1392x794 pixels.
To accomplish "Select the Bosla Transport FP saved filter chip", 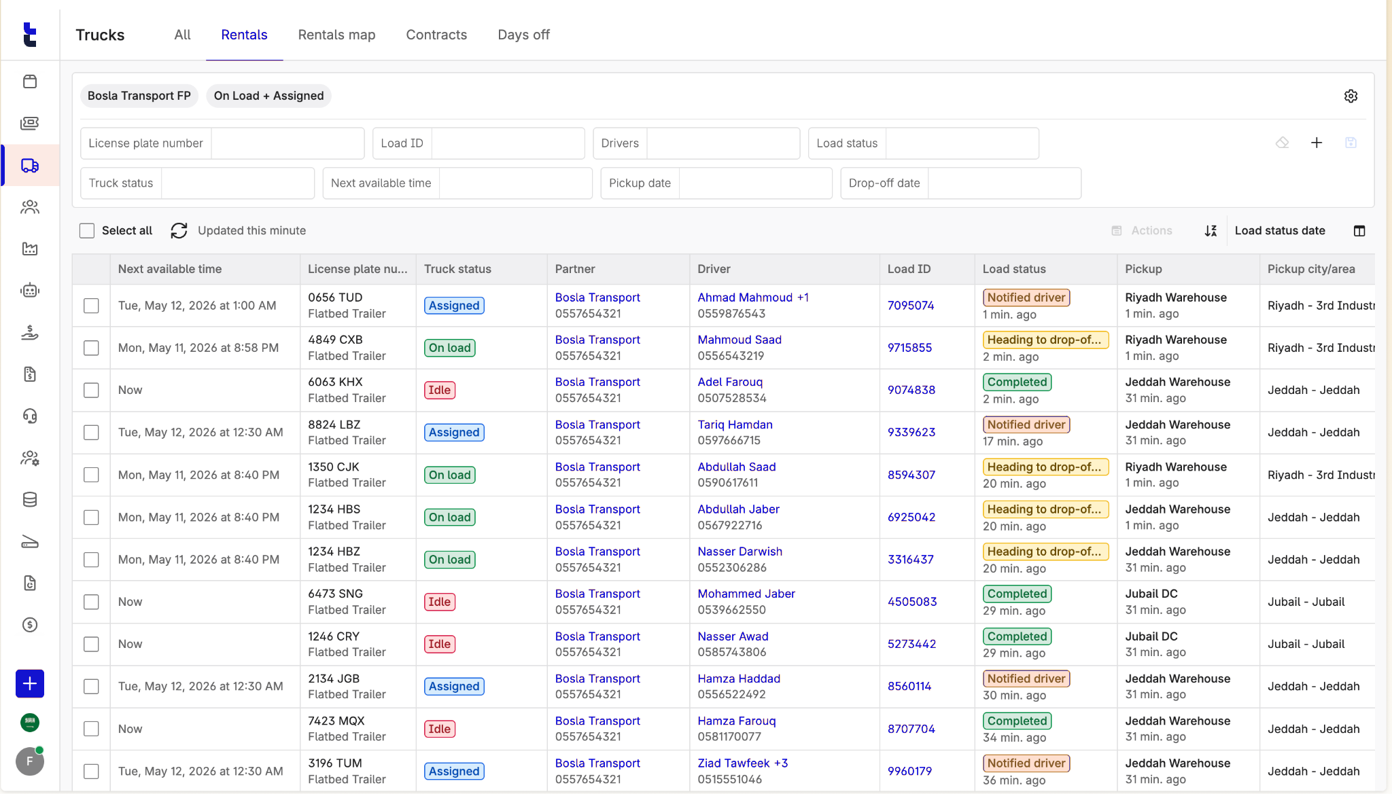I will click(x=139, y=96).
